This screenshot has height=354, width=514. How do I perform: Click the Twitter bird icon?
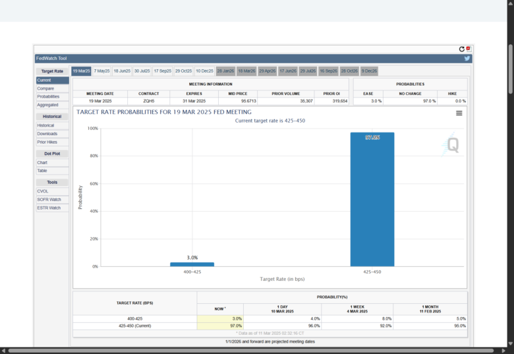click(x=467, y=59)
